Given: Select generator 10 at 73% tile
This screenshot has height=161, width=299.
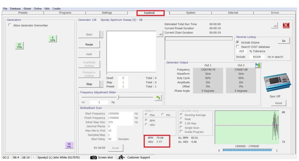Looking at the screenshot, I should click(19, 46).
